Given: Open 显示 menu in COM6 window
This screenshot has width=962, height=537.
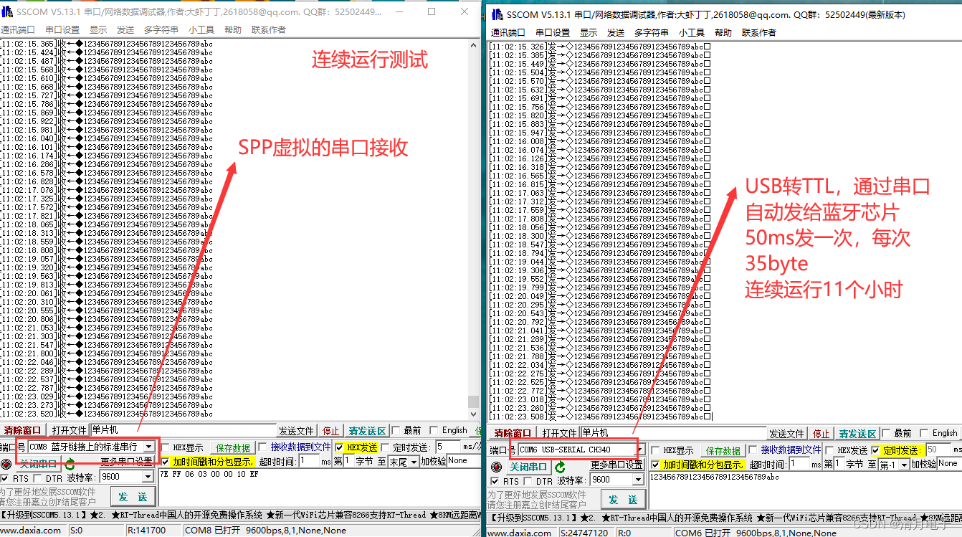Looking at the screenshot, I should 589,32.
